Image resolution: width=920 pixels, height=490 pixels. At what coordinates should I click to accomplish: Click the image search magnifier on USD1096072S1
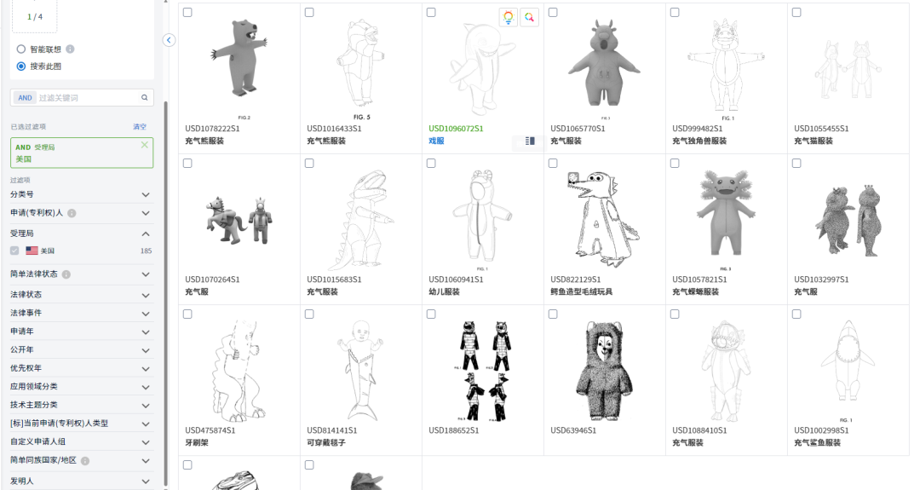click(530, 17)
